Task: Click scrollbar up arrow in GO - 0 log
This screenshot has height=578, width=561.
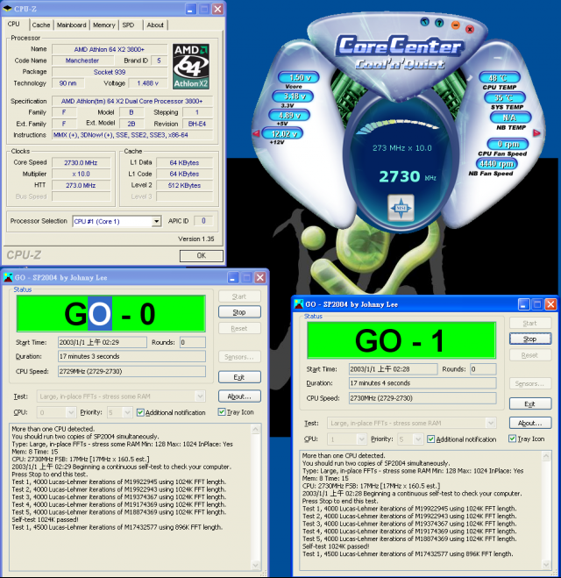Action: click(256, 429)
